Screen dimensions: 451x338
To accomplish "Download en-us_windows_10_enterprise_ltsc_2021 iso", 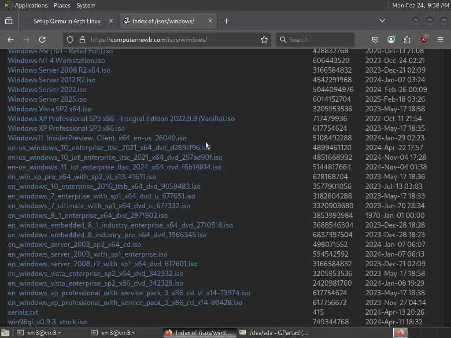I will coord(109,148).
